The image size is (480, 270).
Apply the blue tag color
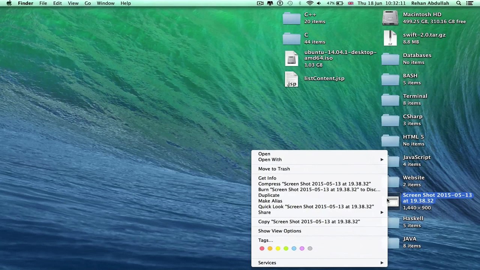coord(294,248)
